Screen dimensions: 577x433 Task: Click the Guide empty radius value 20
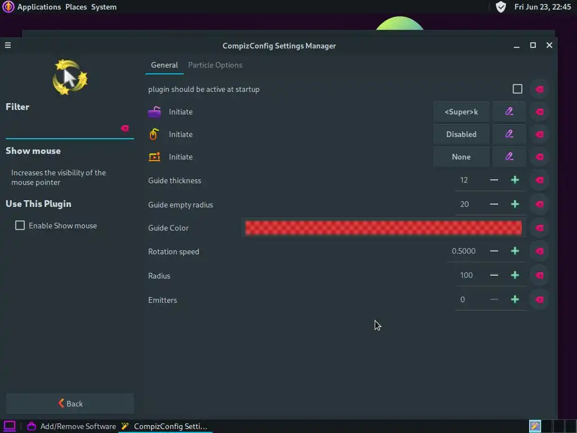click(470, 204)
